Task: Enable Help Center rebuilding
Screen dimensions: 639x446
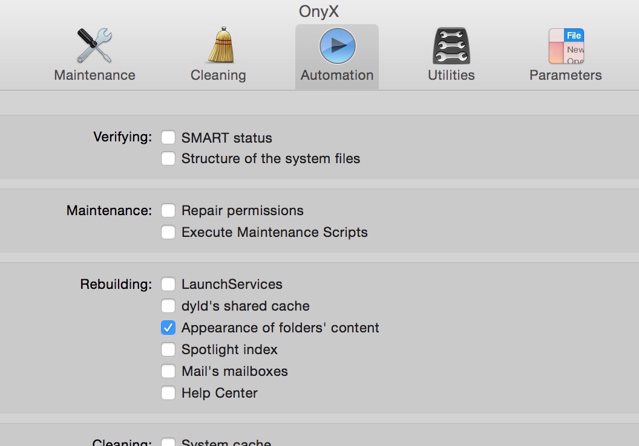Action: click(168, 393)
